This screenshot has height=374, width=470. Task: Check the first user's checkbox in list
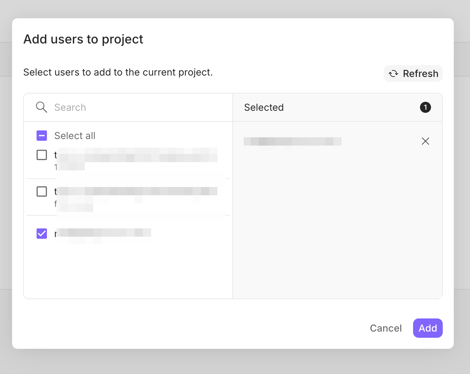click(x=42, y=155)
